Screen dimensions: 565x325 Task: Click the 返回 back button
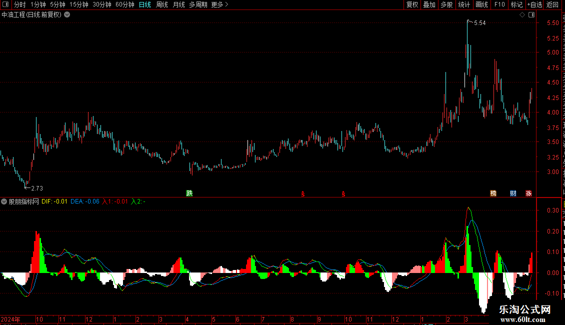tap(552, 4)
